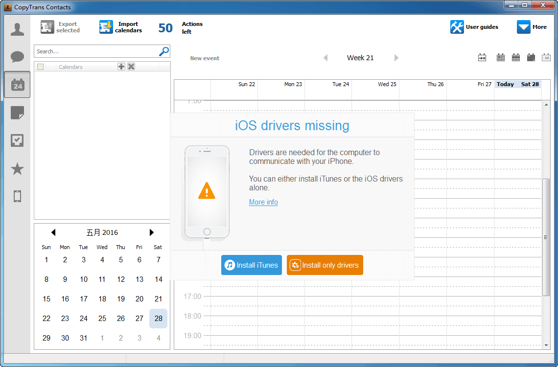Click Import calendars in toolbar
This screenshot has width=558, height=367.
120,27
